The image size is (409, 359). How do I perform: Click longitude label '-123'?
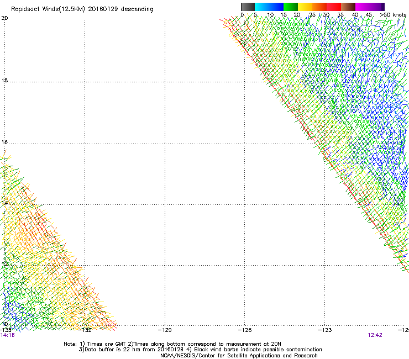click(325, 330)
